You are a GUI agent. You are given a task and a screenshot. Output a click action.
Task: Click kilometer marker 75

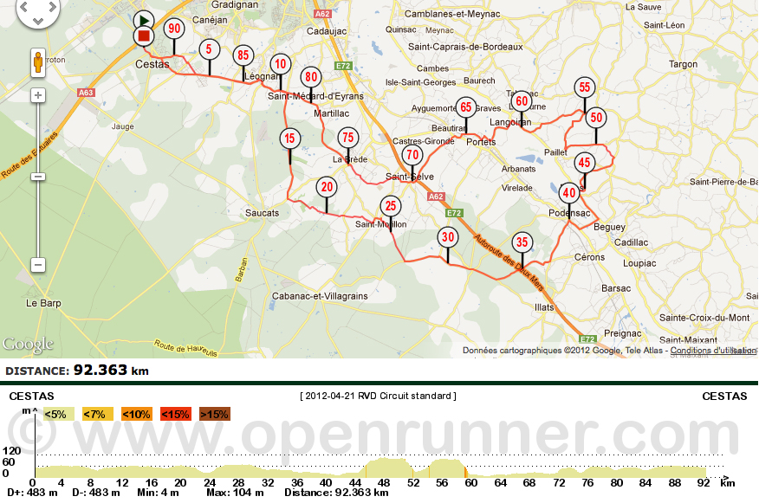point(348,138)
